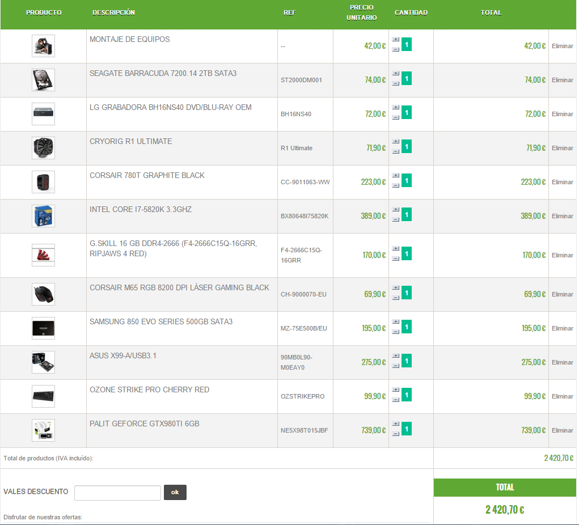Remove MONTAJE DE EQUIPOS with Eliminar
The width and height of the screenshot is (579, 525).
tap(563, 46)
